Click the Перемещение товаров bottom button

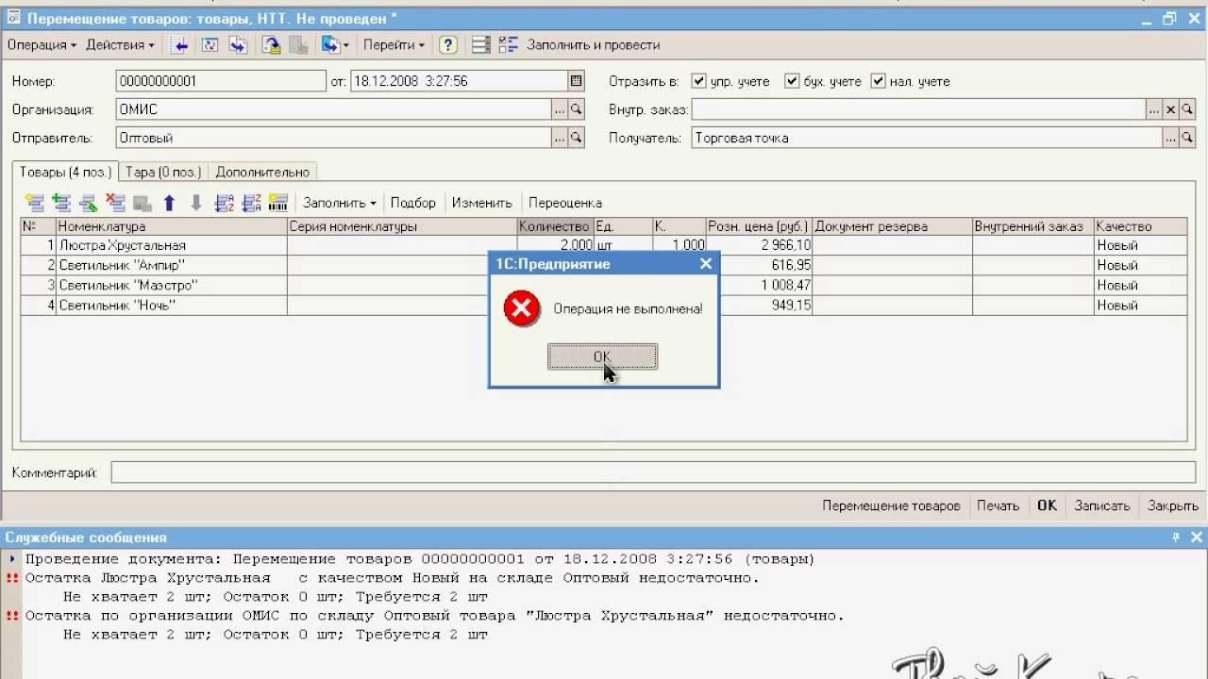point(891,505)
